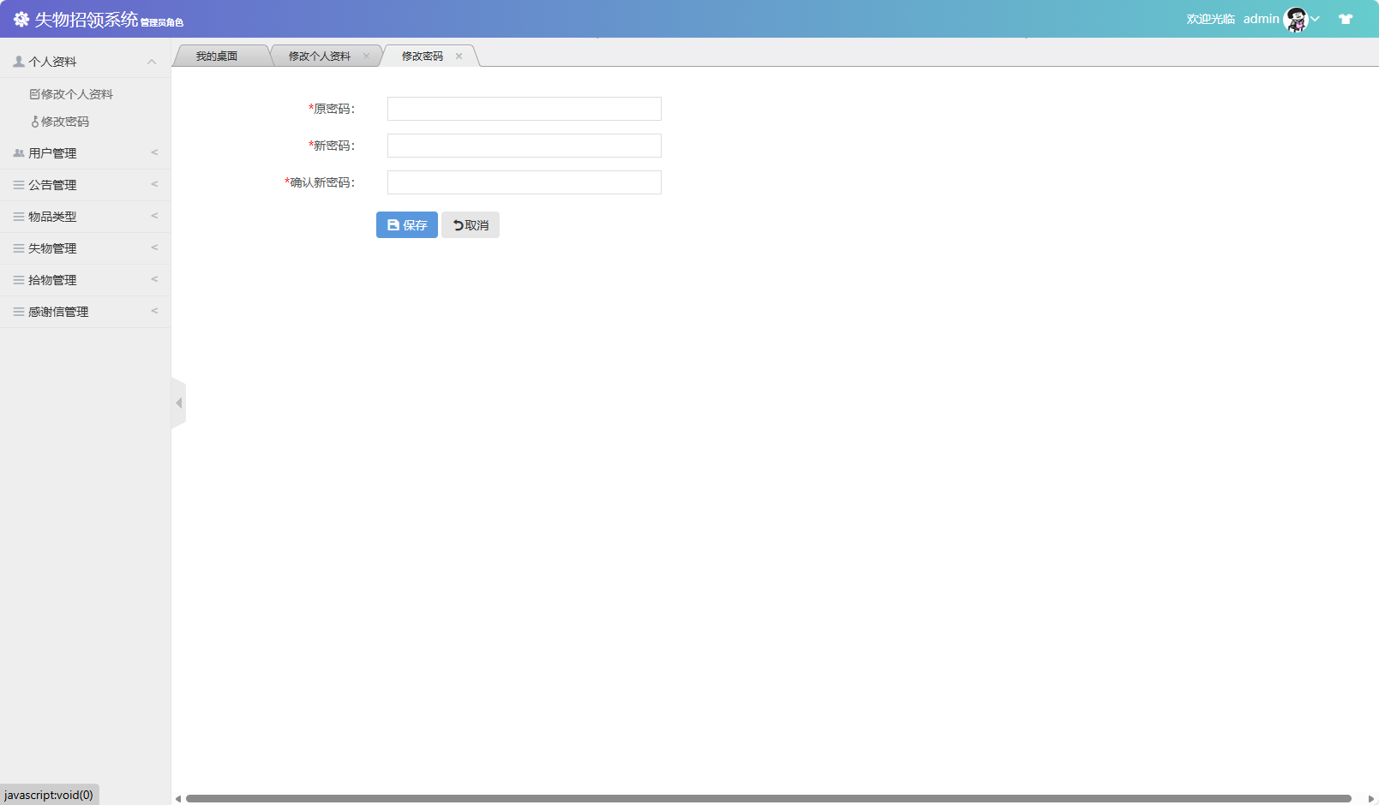
Task: Open the 拾物管理 sidebar menu
Action: pyautogui.click(x=86, y=280)
